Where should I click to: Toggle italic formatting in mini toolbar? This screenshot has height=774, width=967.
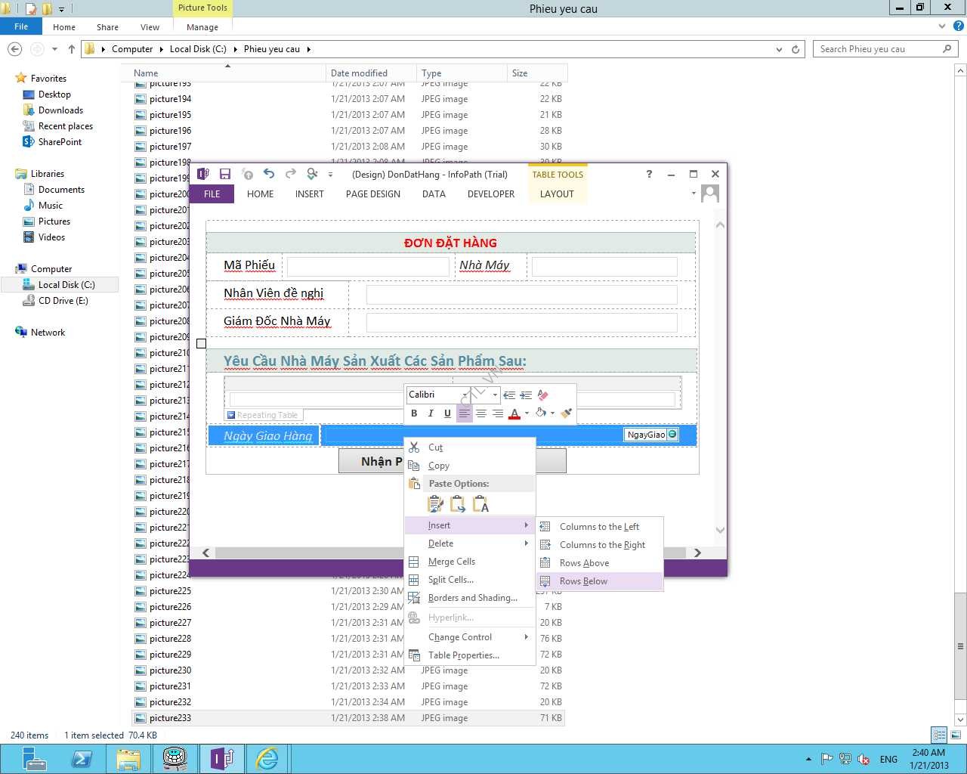tap(431, 413)
